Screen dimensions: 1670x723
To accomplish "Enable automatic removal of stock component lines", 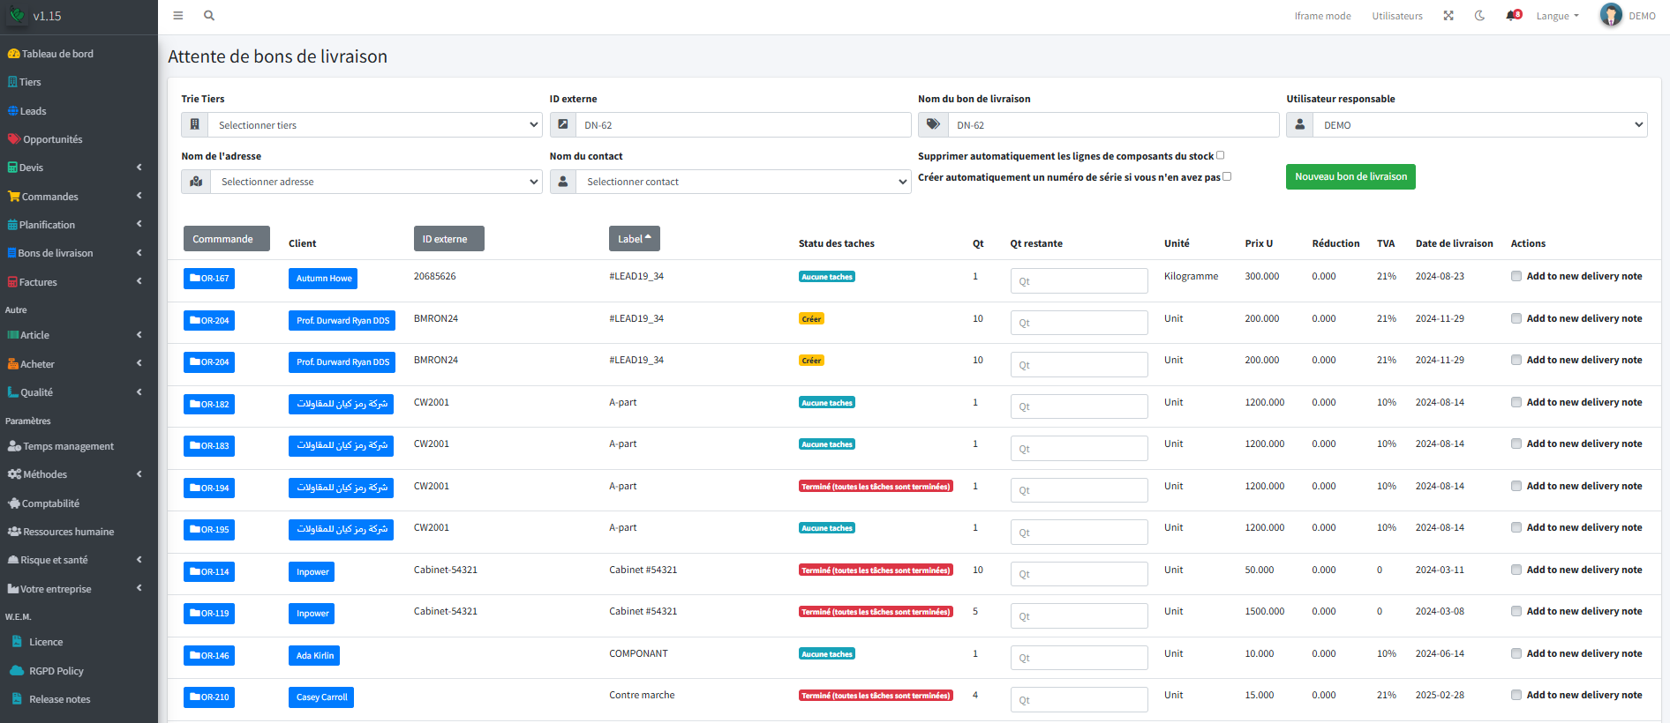I will 1221,155.
